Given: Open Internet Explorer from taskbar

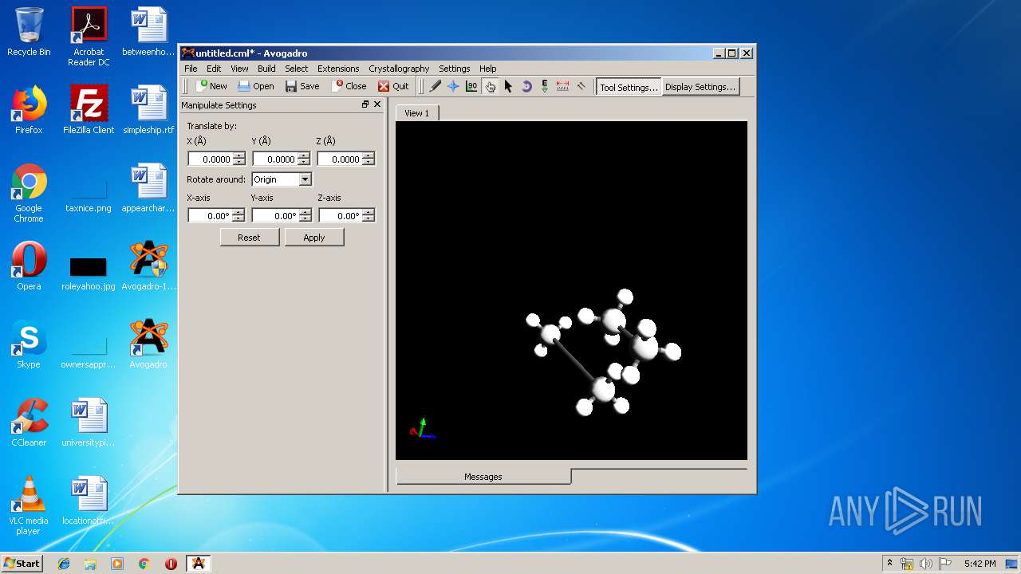Looking at the screenshot, I should tap(64, 564).
